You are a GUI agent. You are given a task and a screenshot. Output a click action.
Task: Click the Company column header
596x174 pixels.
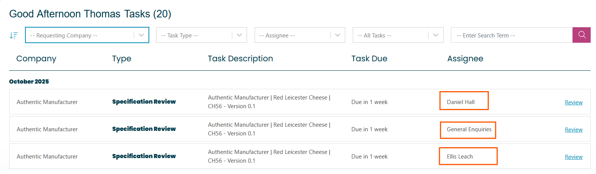36,59
